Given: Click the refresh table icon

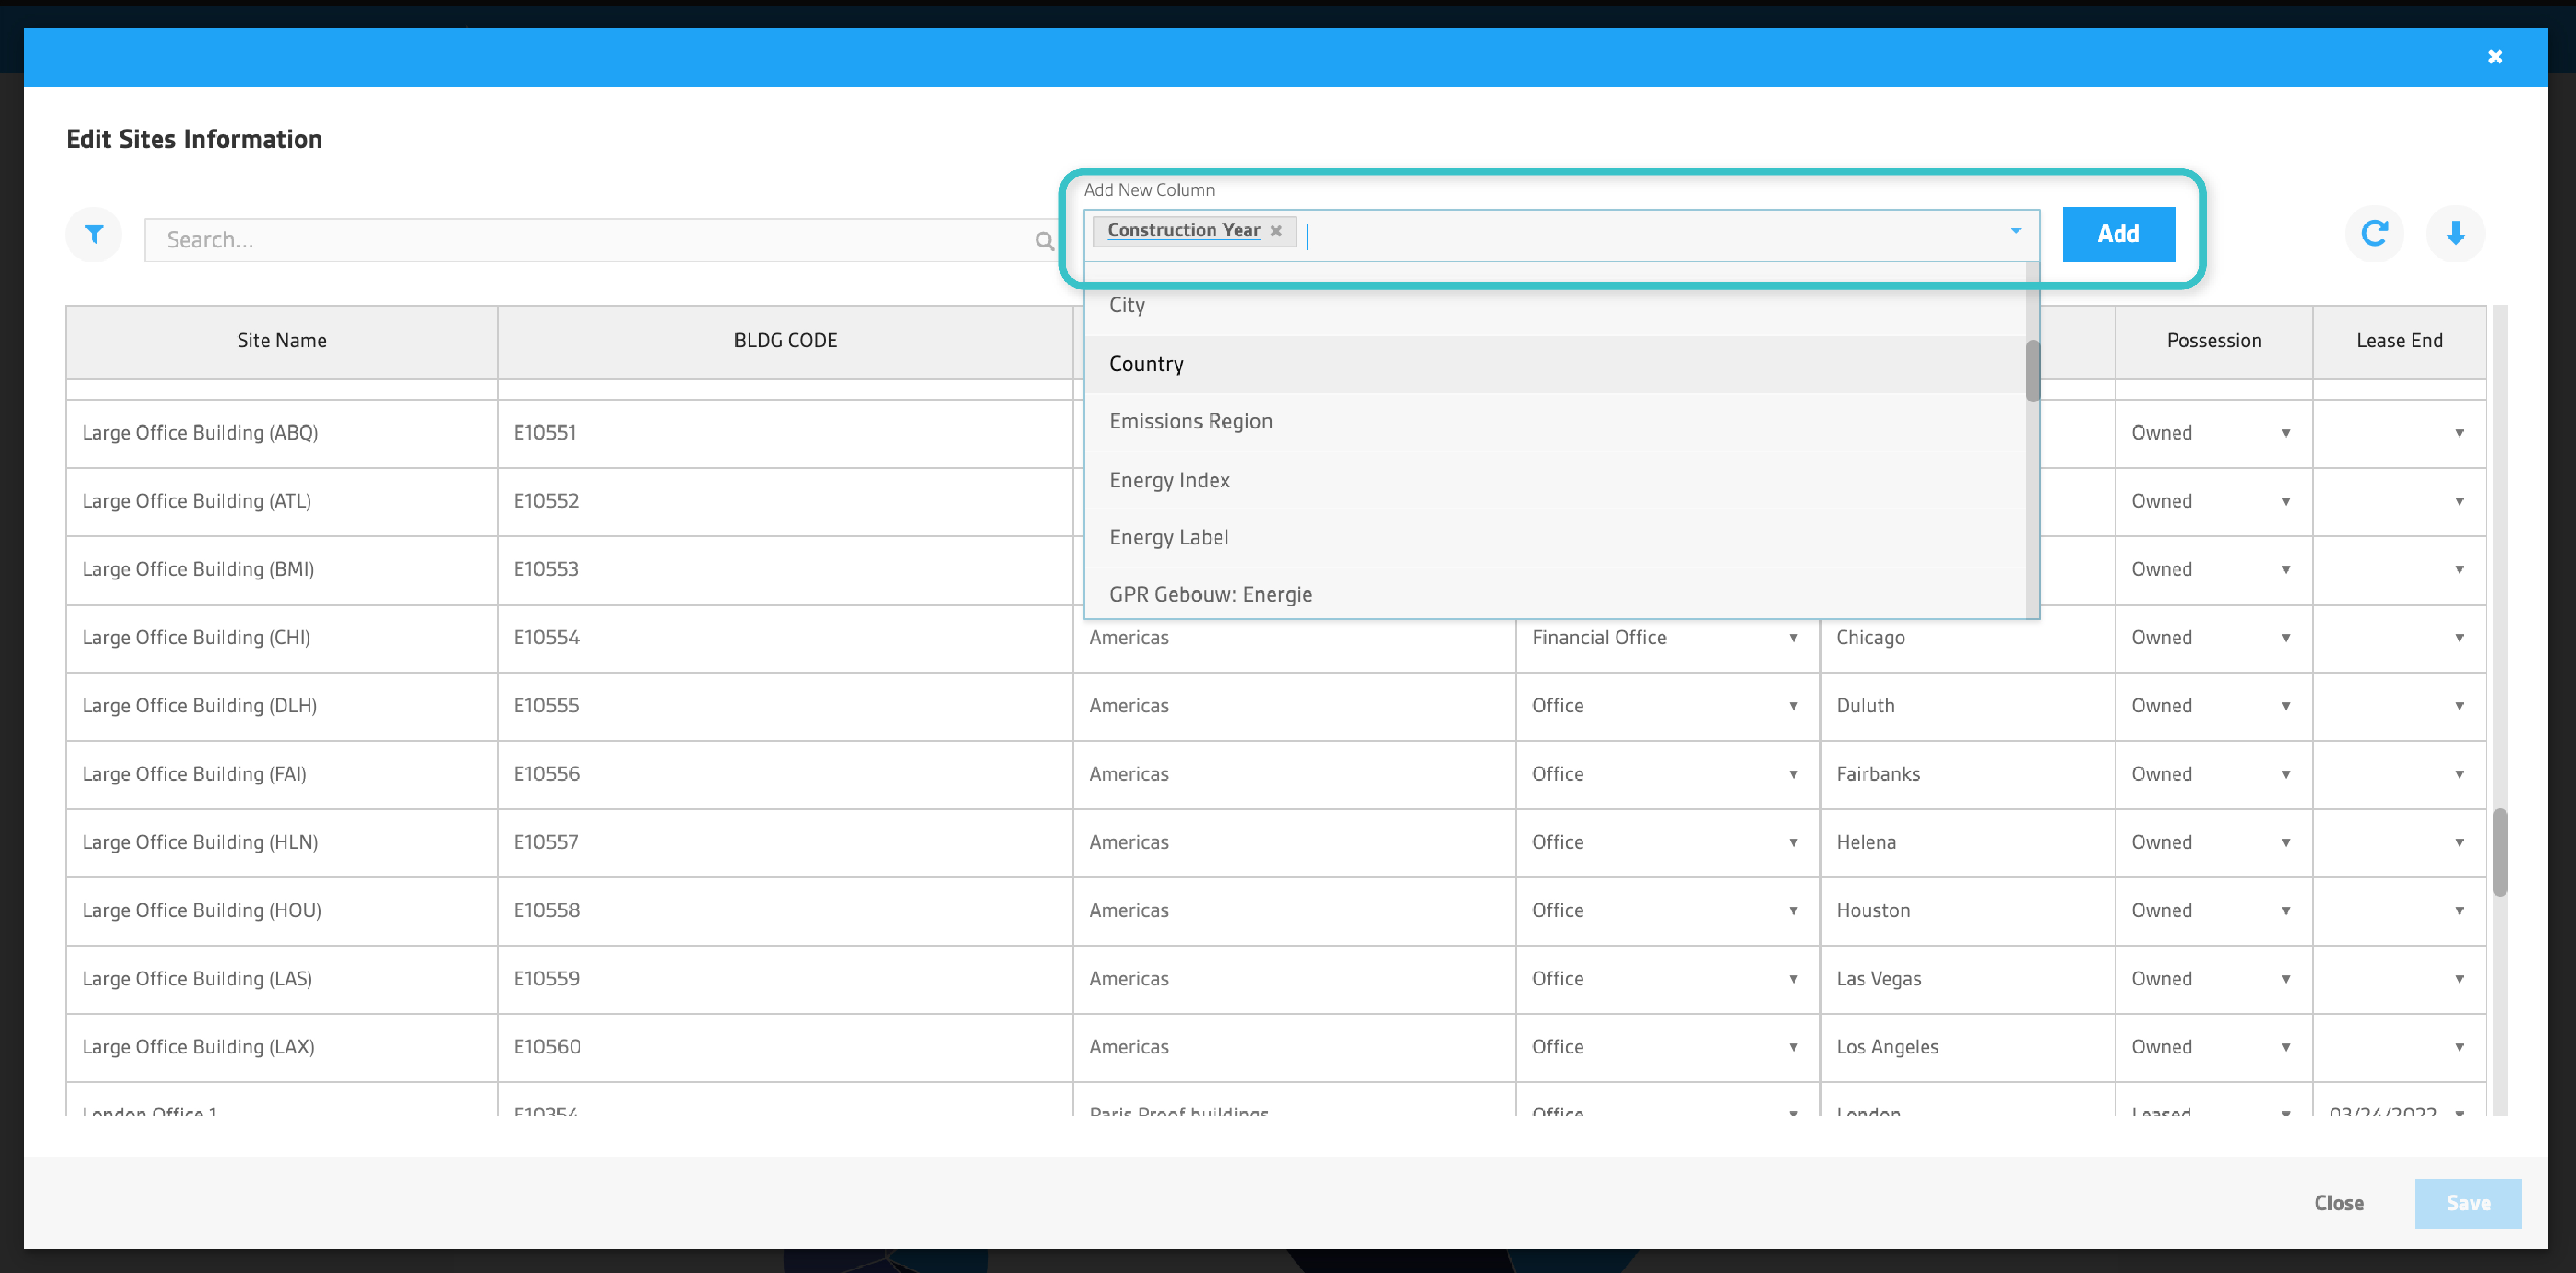Looking at the screenshot, I should pyautogui.click(x=2374, y=234).
